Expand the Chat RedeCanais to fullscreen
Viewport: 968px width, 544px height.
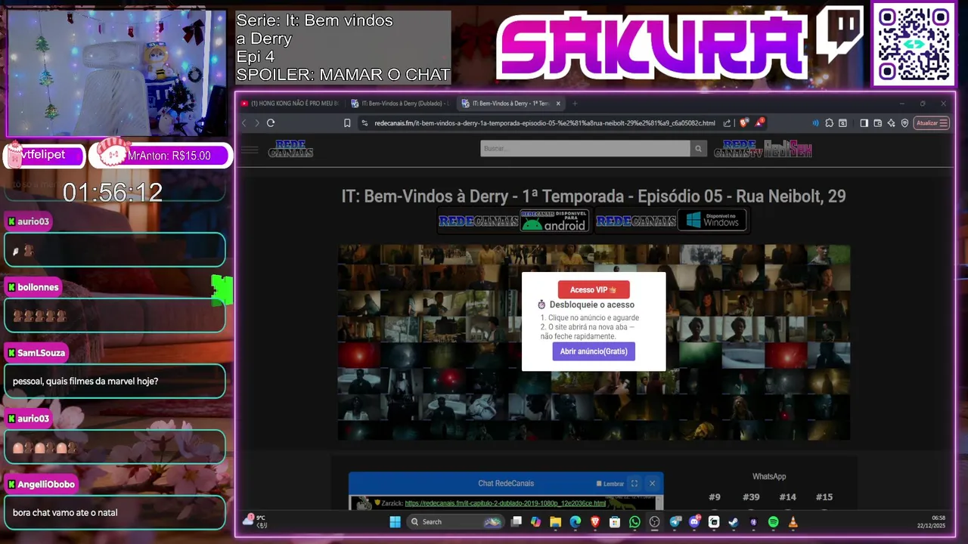tap(634, 484)
